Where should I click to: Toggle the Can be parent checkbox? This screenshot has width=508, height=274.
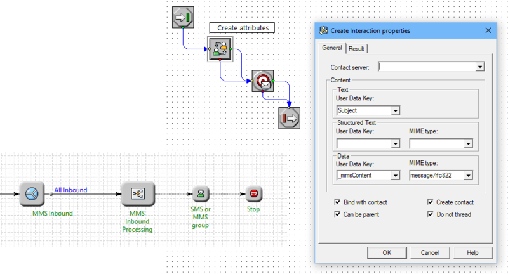point(338,214)
